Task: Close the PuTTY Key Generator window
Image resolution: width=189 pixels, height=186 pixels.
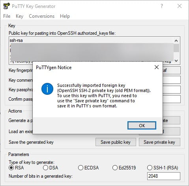Action: coord(180,6)
